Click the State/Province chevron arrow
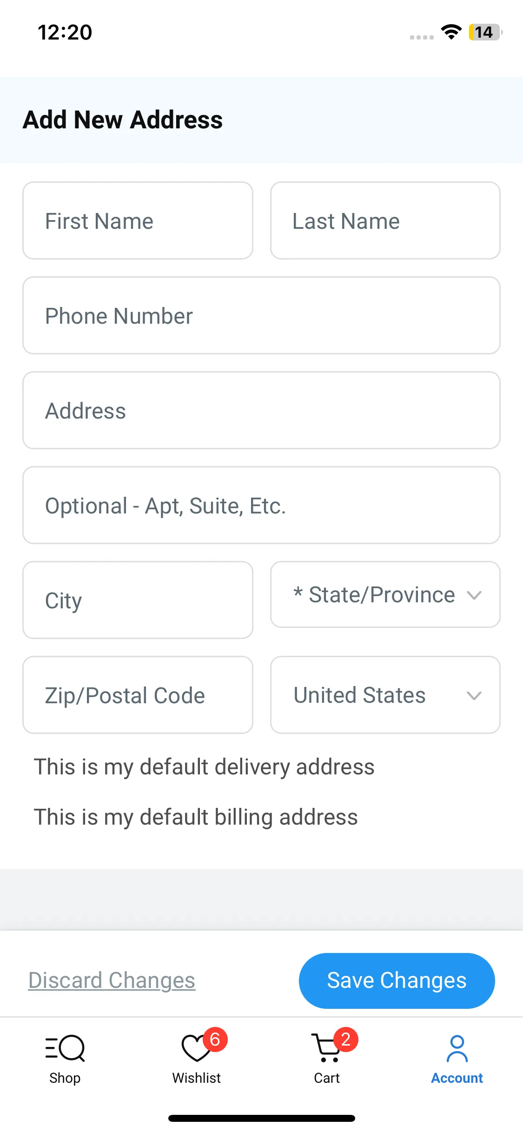The width and height of the screenshot is (523, 1133). click(x=474, y=595)
